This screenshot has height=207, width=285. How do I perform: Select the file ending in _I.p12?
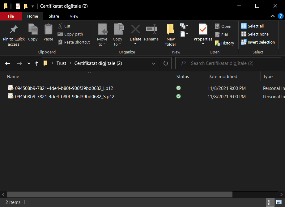click(x=64, y=88)
